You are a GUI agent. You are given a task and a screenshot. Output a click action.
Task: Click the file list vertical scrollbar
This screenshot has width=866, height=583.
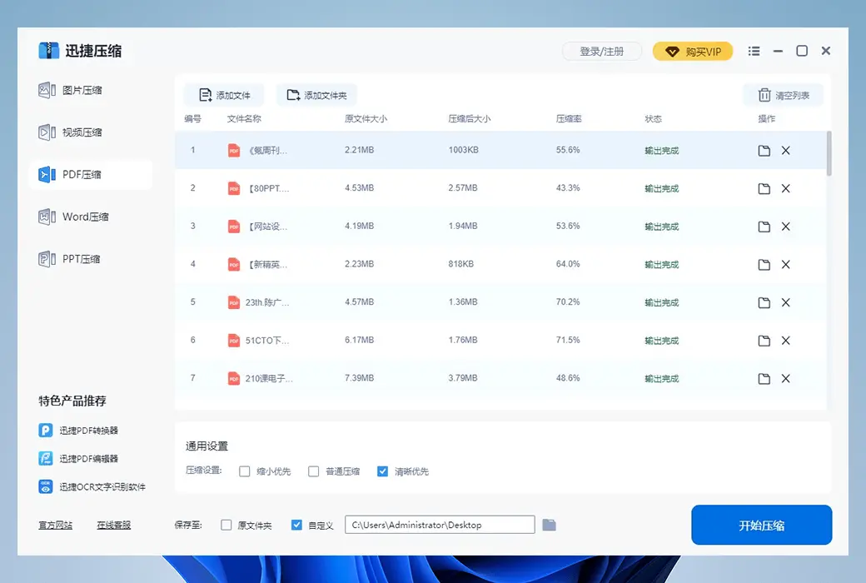point(829,153)
